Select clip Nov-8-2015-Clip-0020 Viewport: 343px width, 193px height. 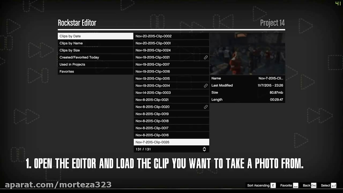tap(171, 107)
